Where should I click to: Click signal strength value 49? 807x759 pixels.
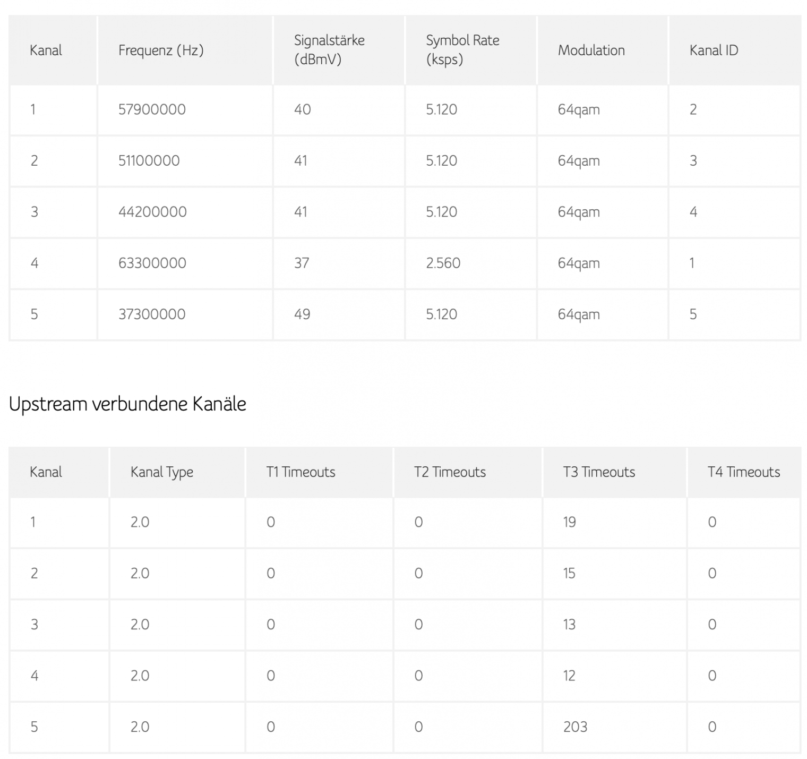coord(302,314)
